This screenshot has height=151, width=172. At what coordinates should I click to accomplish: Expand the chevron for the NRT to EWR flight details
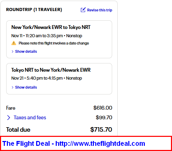[12, 87]
